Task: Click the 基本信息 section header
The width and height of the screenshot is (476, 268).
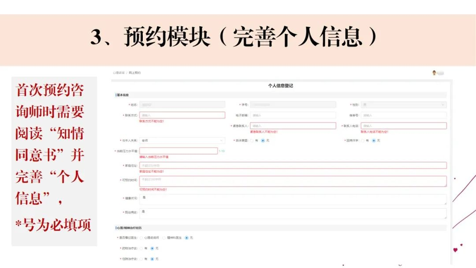Action: tap(123, 95)
